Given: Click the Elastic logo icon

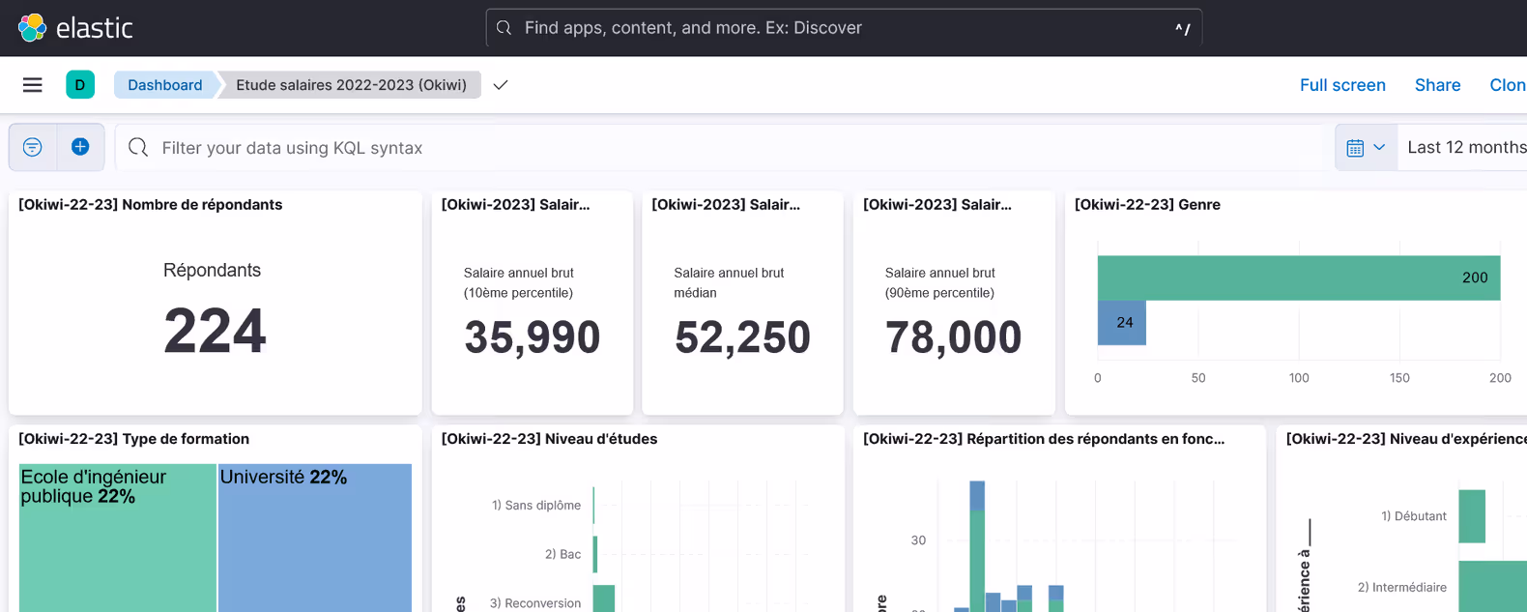Looking at the screenshot, I should (32, 28).
